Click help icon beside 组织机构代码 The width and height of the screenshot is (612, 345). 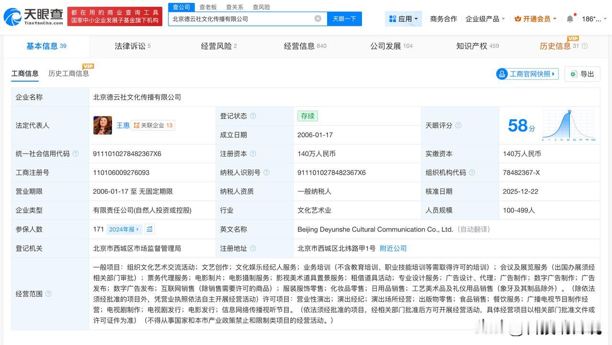coord(472,173)
